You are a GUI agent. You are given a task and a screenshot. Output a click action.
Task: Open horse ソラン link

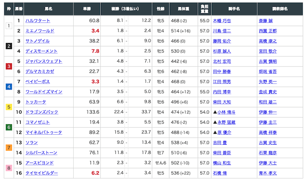pyautogui.click(x=32, y=142)
